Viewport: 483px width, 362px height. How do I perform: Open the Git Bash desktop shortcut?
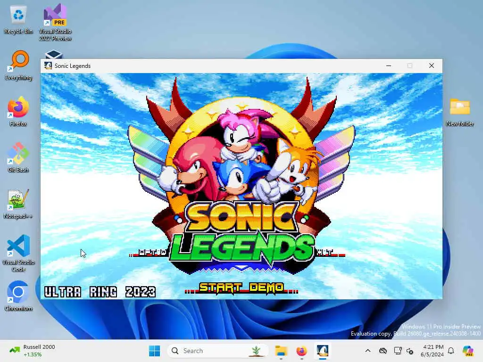[x=18, y=157]
